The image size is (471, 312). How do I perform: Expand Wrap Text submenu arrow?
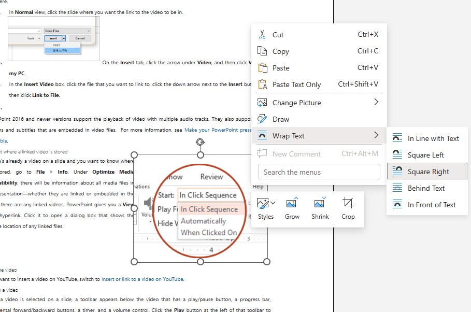(376, 135)
